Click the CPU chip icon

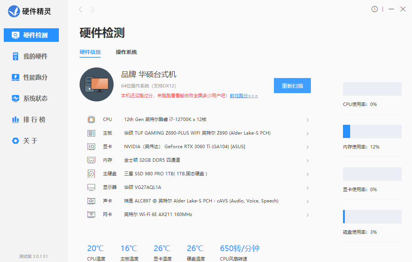[91, 120]
